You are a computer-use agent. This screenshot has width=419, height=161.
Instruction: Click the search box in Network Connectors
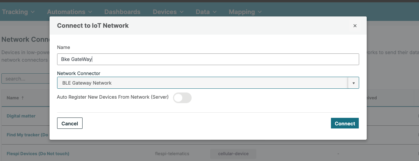(x=26, y=79)
